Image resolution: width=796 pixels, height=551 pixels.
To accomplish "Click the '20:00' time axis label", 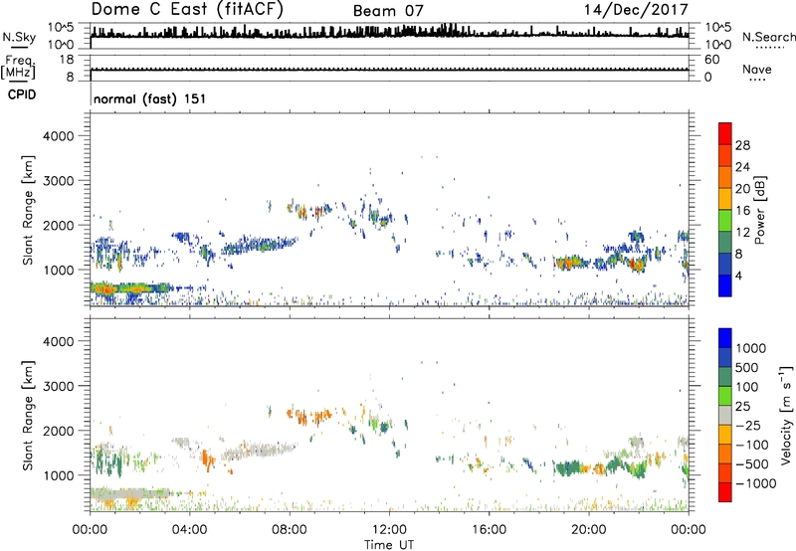I will tap(589, 530).
